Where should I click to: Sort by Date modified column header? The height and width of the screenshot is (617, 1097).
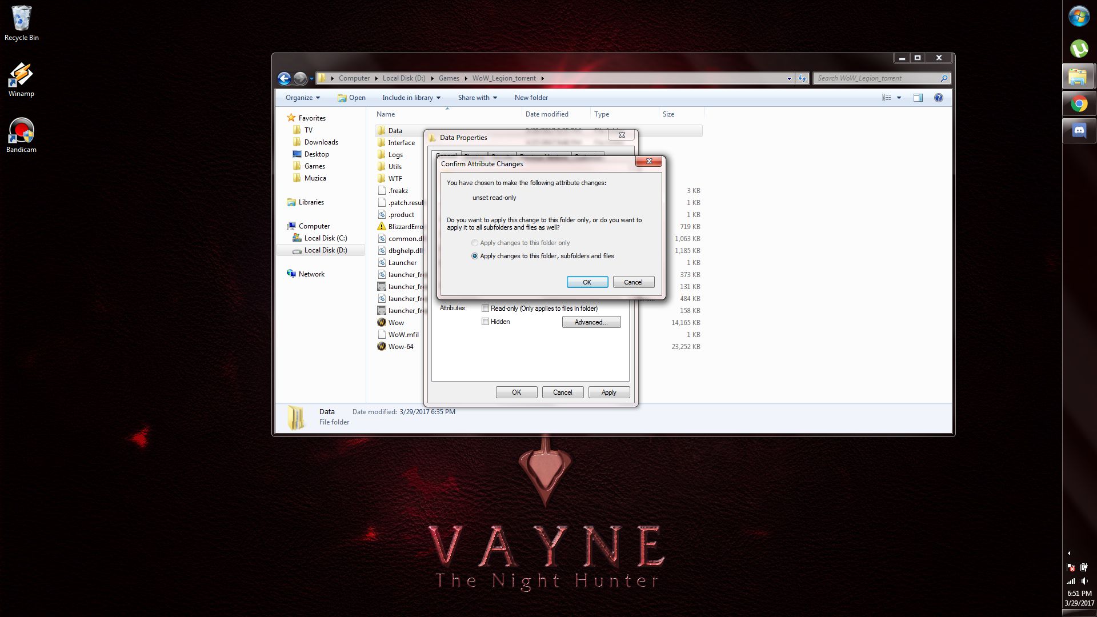click(556, 114)
